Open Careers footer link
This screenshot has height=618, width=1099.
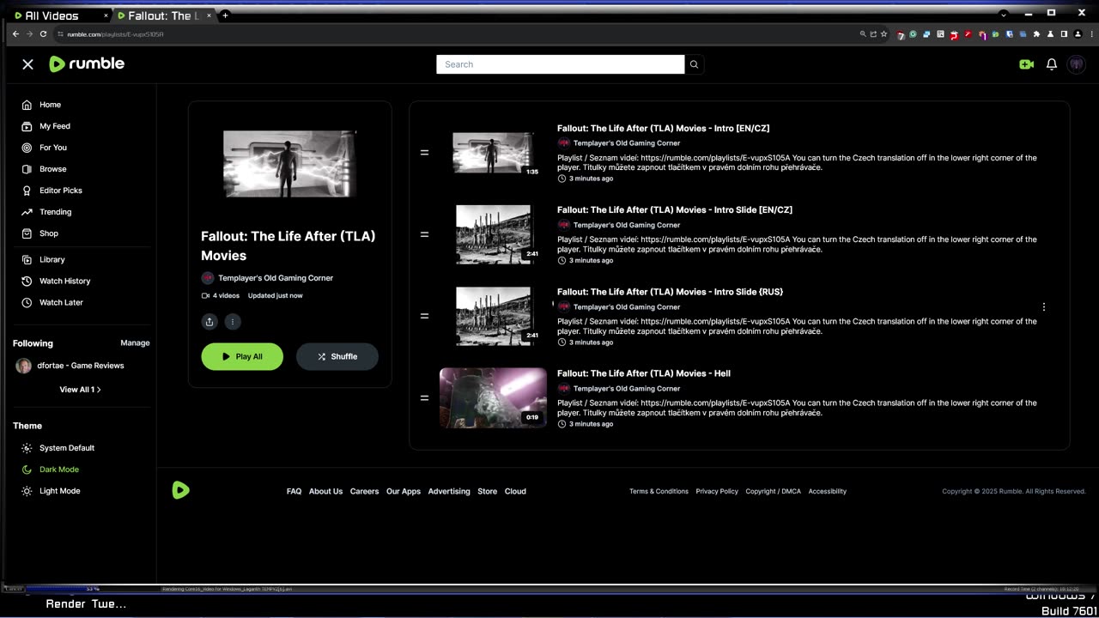[364, 492]
